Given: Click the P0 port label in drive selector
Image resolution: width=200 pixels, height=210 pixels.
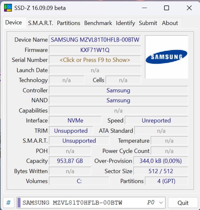Looking at the screenshot, I should pyautogui.click(x=151, y=202).
